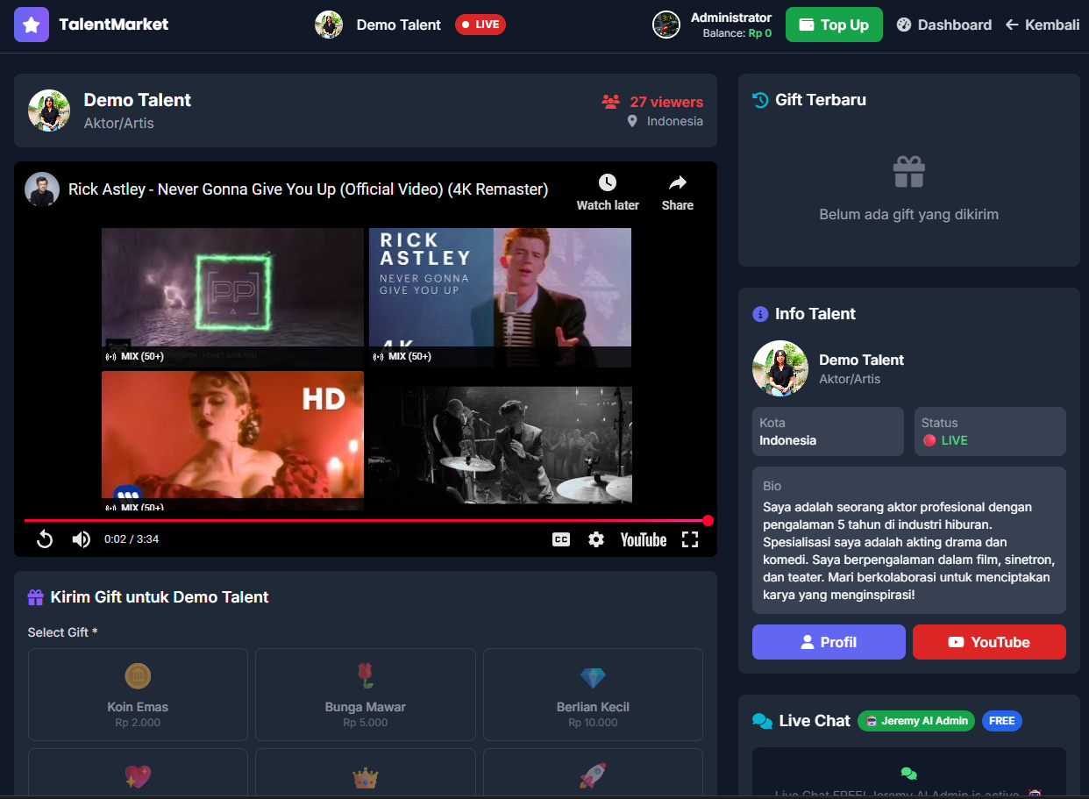The width and height of the screenshot is (1089, 799).
Task: Toggle video captions with the CC button
Action: coord(560,539)
